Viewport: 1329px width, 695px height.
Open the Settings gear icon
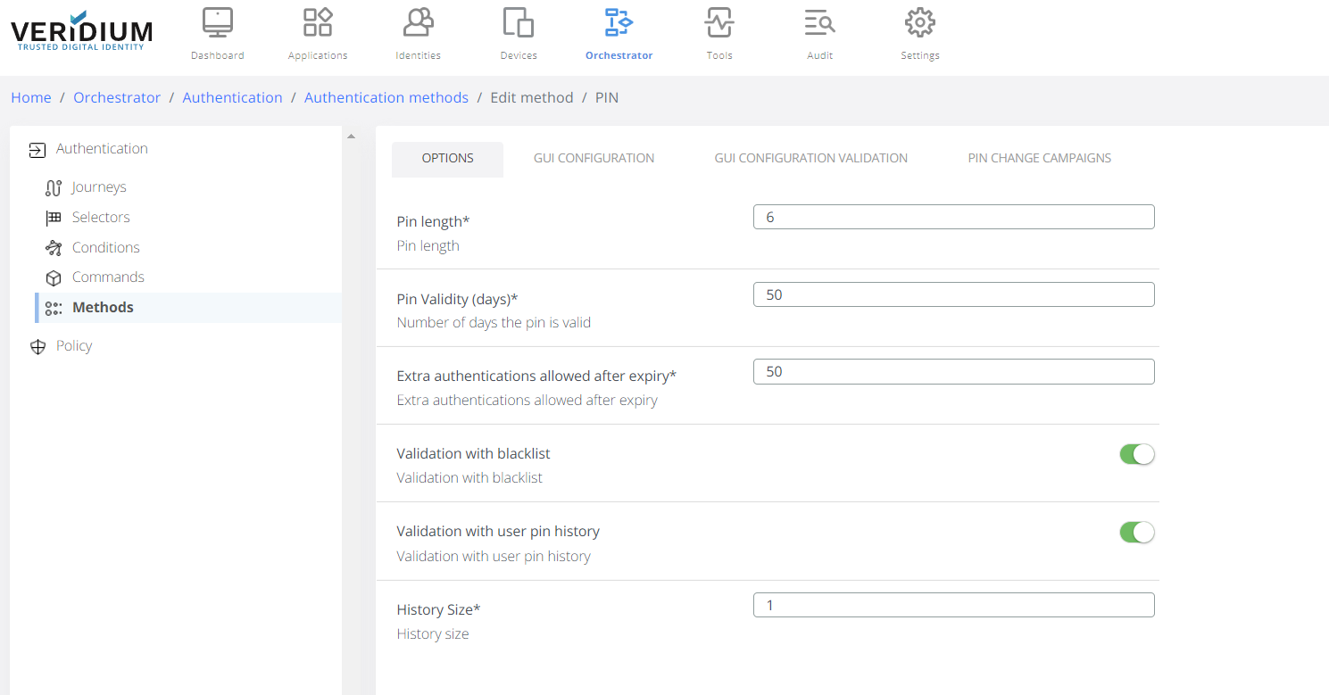tap(919, 23)
